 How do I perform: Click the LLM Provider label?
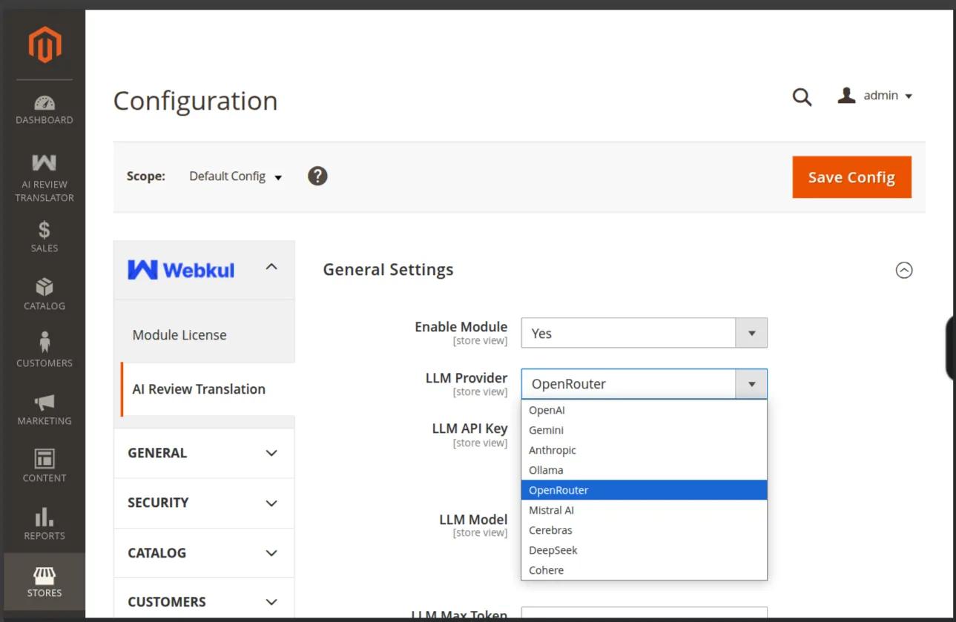(x=467, y=378)
